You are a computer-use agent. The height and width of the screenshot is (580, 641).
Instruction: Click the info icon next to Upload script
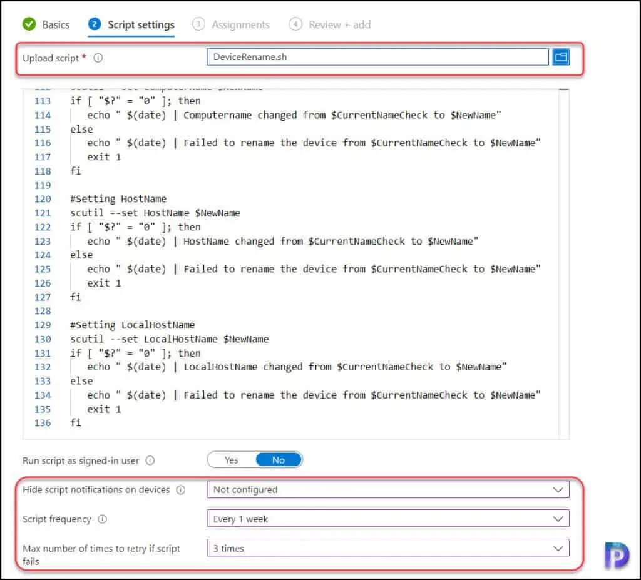[98, 58]
